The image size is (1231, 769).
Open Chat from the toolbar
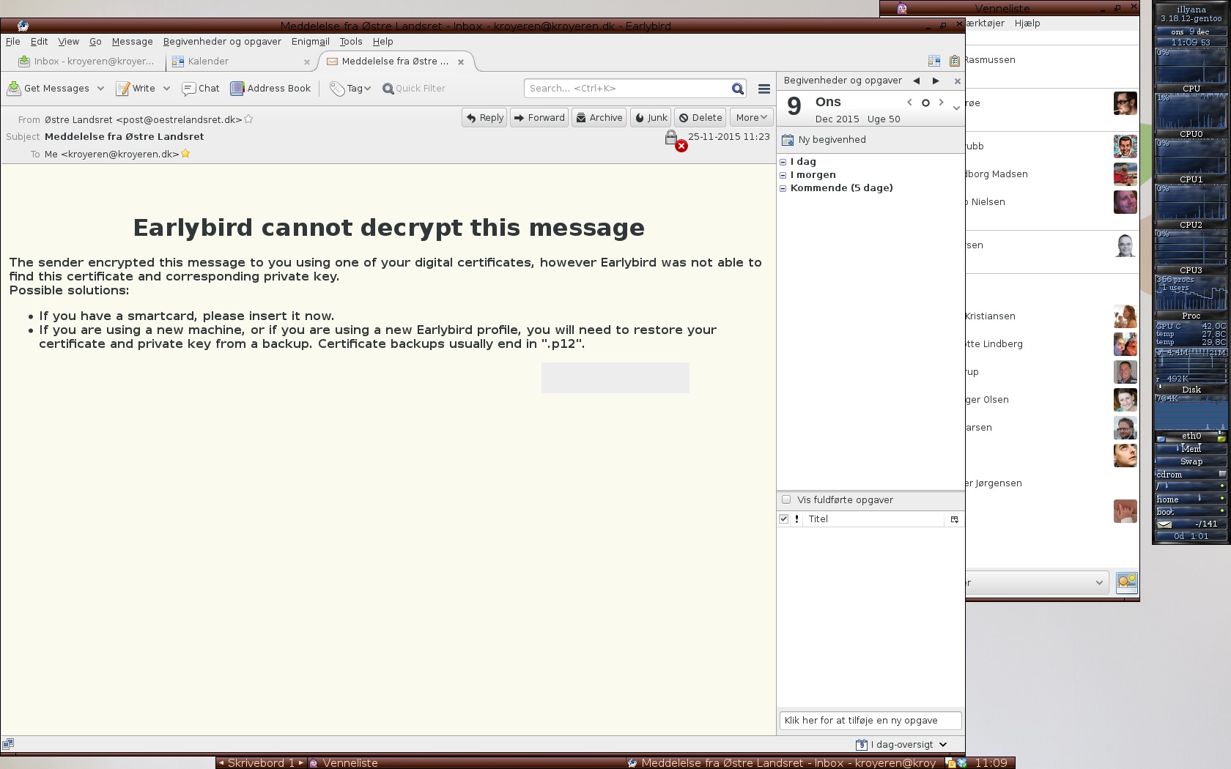point(201,89)
